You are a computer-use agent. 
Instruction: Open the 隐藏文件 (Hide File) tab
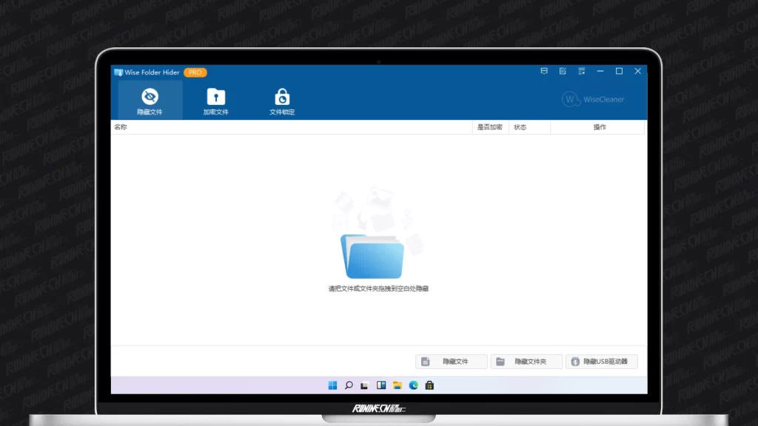click(150, 101)
